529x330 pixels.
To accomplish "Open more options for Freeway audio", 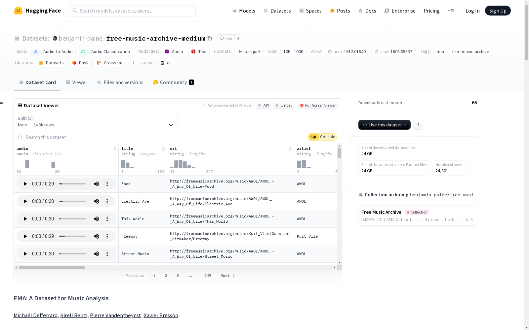I will 107,236.
